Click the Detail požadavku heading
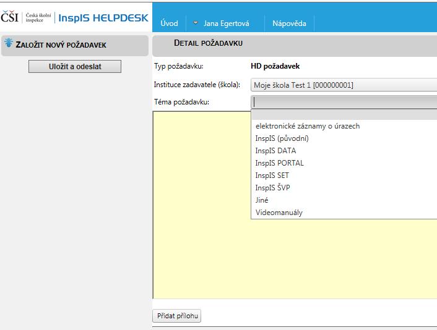Viewport: 437px width, 330px height. [208, 43]
